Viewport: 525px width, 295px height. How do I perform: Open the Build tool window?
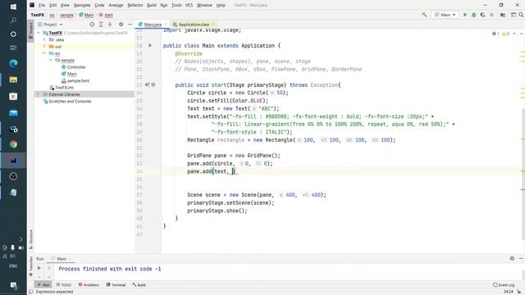pyautogui.click(x=139, y=285)
